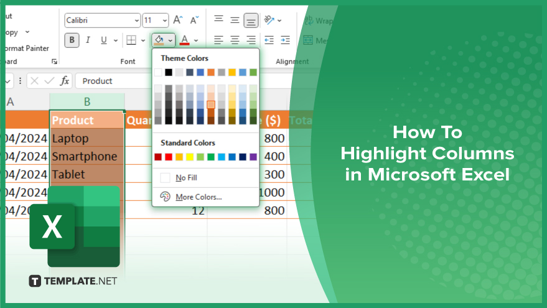Expand Name Box dropdown arrow

8,82
